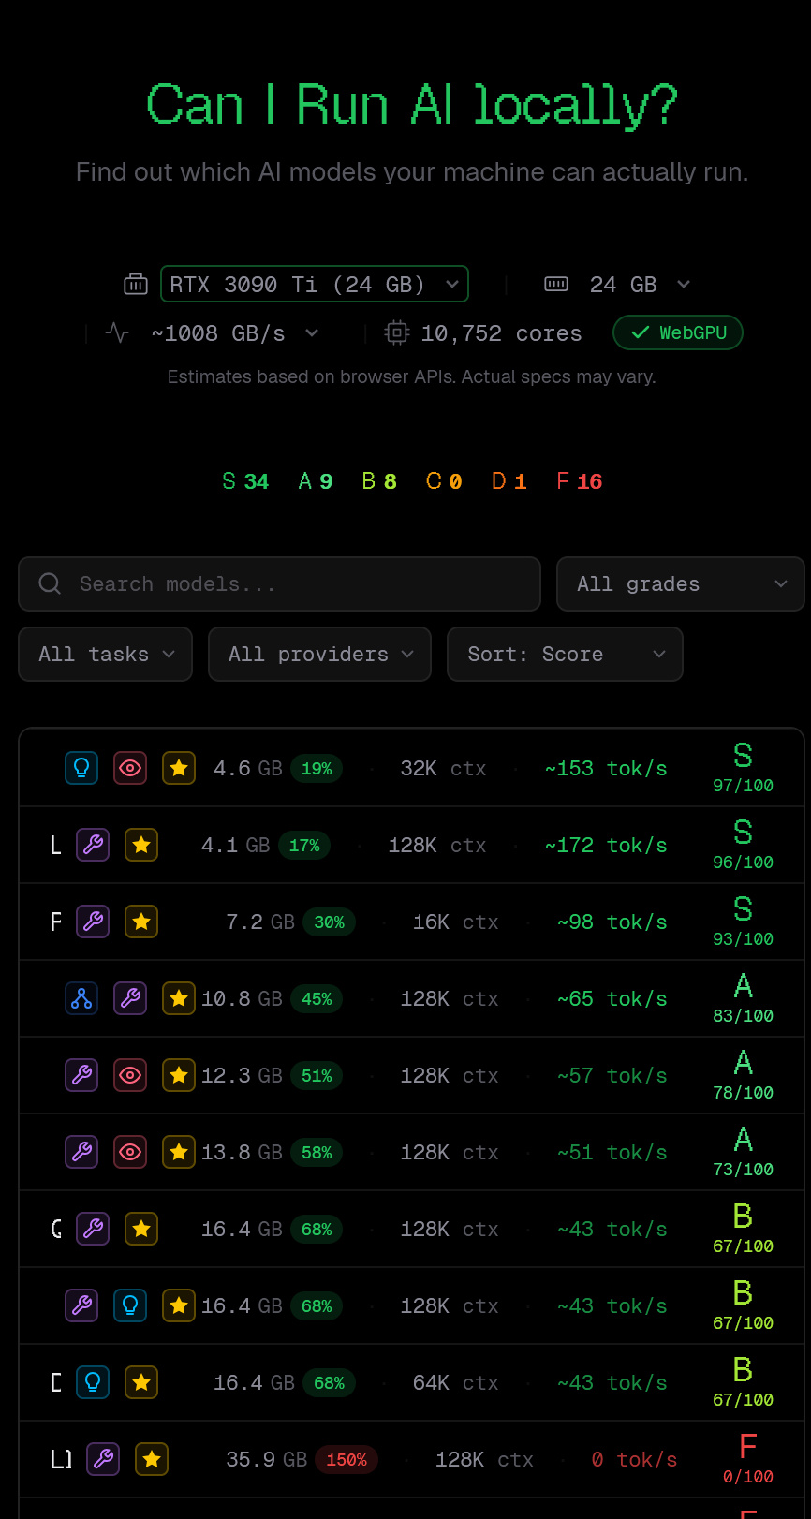Open the All providers filter
This screenshot has width=811, height=1519.
coord(319,655)
